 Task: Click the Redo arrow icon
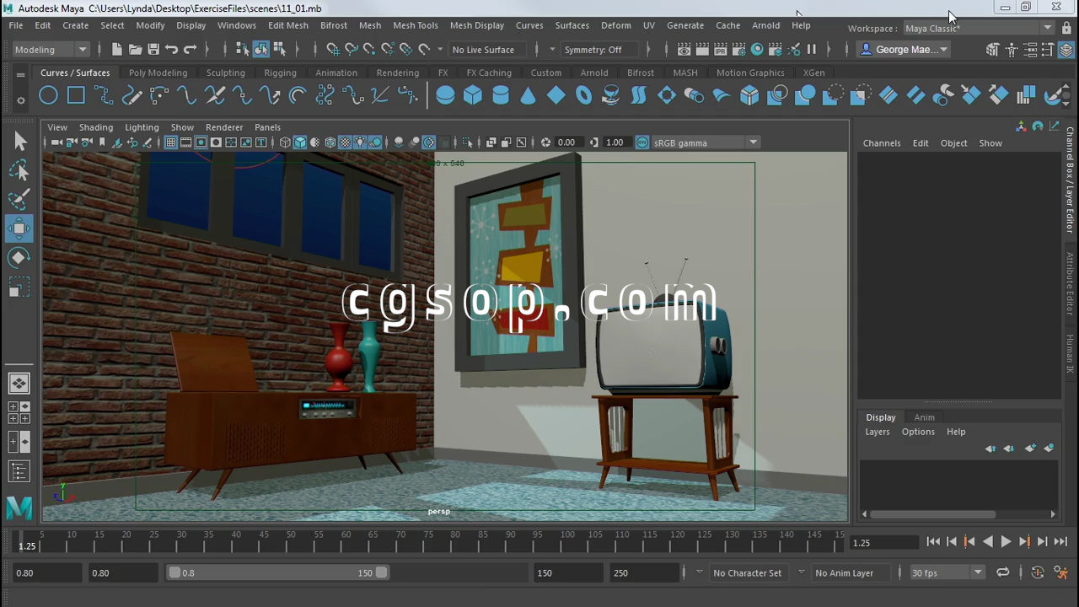click(191, 50)
